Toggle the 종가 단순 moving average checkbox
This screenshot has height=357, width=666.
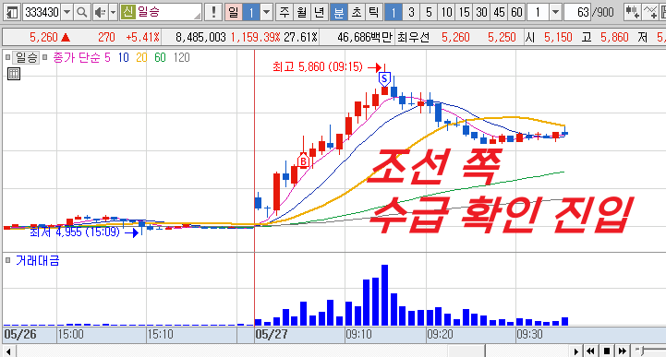click(44, 57)
